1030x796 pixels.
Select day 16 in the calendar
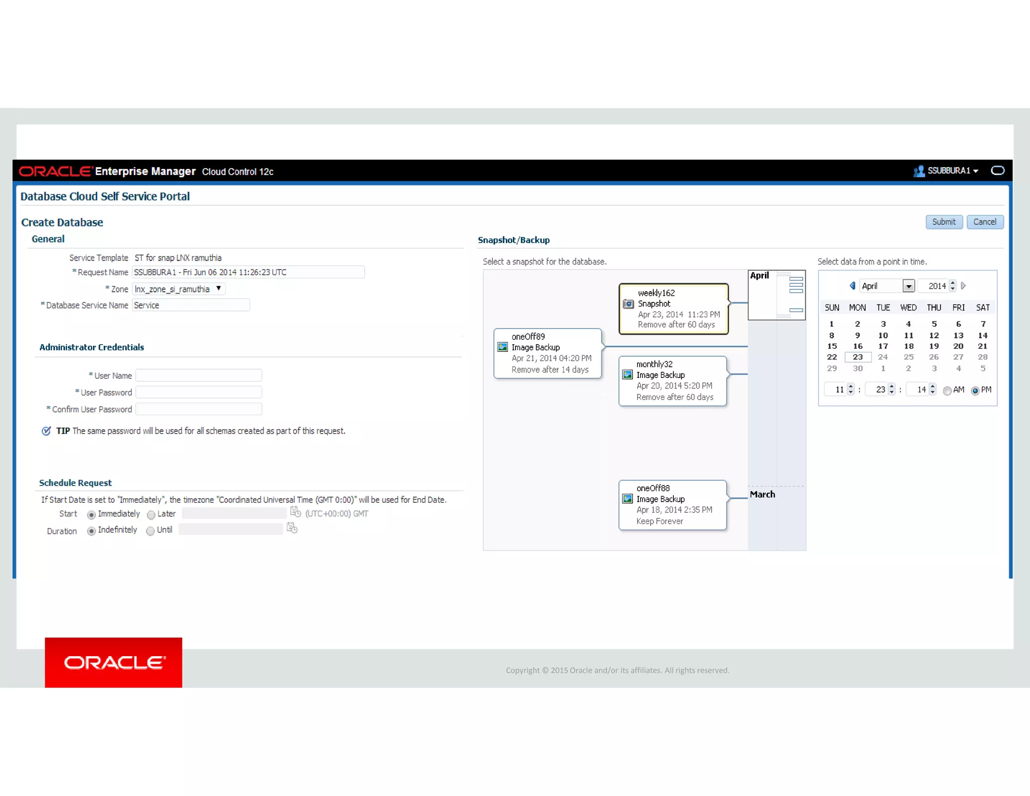click(857, 346)
